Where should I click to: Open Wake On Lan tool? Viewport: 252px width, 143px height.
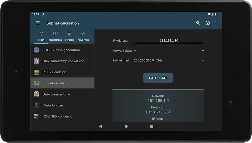[x=62, y=105]
